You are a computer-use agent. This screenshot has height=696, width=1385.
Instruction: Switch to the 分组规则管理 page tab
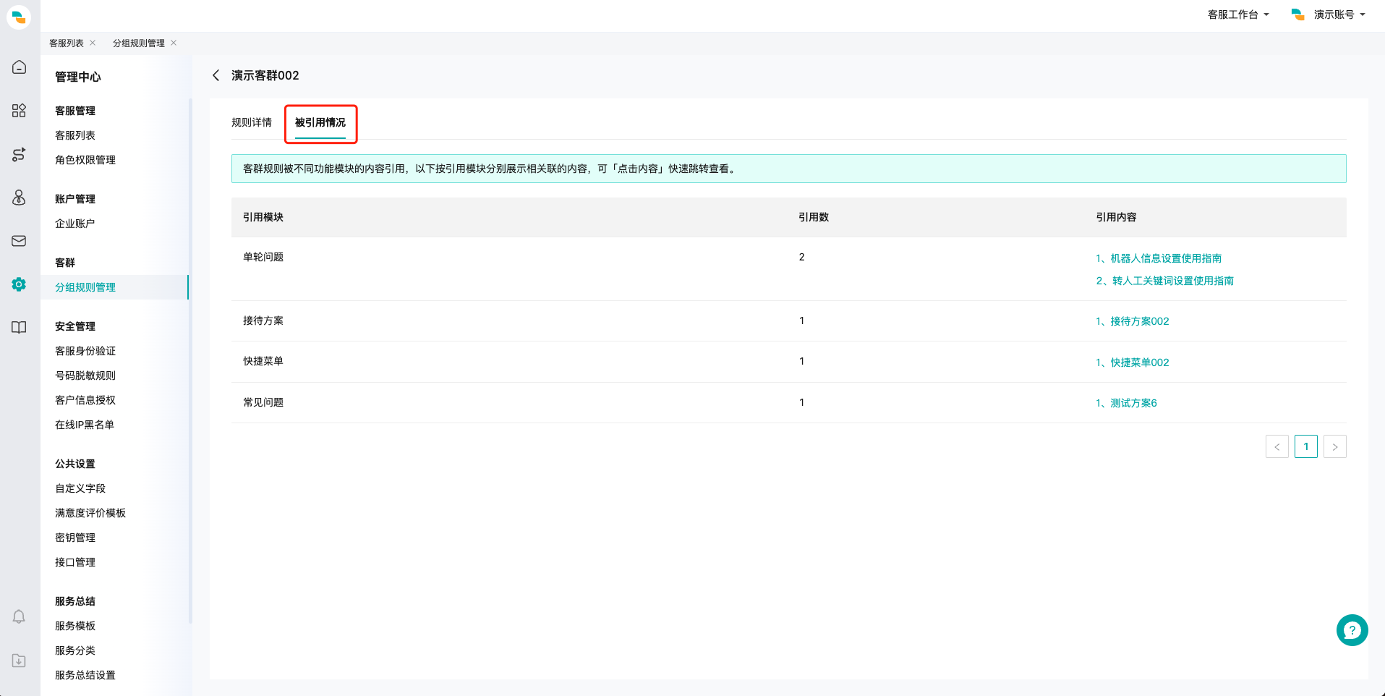[139, 43]
